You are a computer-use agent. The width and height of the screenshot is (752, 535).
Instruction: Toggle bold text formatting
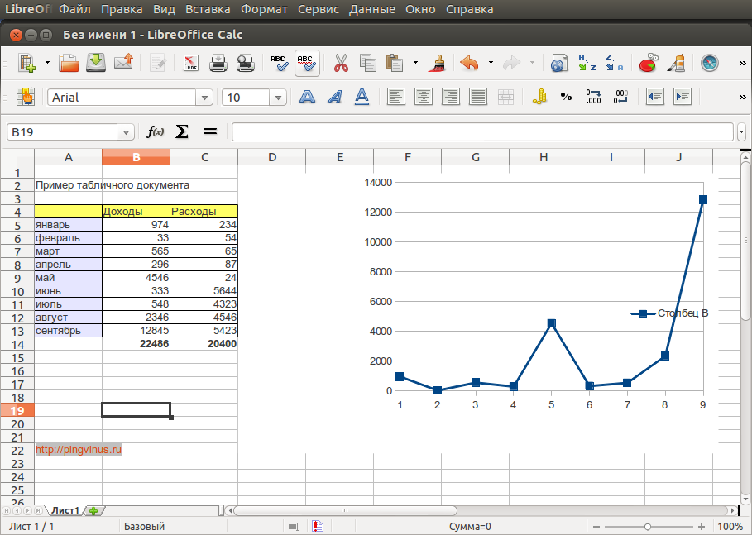307,98
